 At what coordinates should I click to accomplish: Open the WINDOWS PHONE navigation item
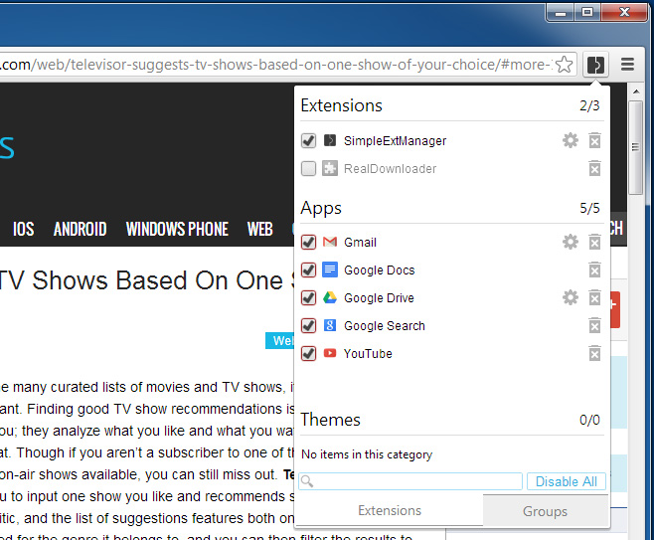pyautogui.click(x=177, y=229)
